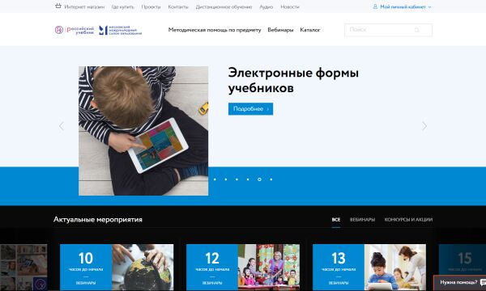
Task: Click the girl with tablet photo
Action: [395, 268]
